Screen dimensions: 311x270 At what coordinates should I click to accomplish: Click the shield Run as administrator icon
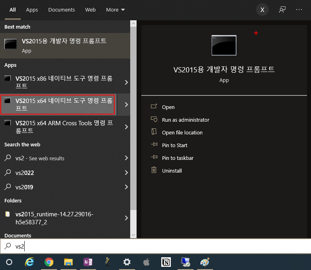click(x=154, y=119)
